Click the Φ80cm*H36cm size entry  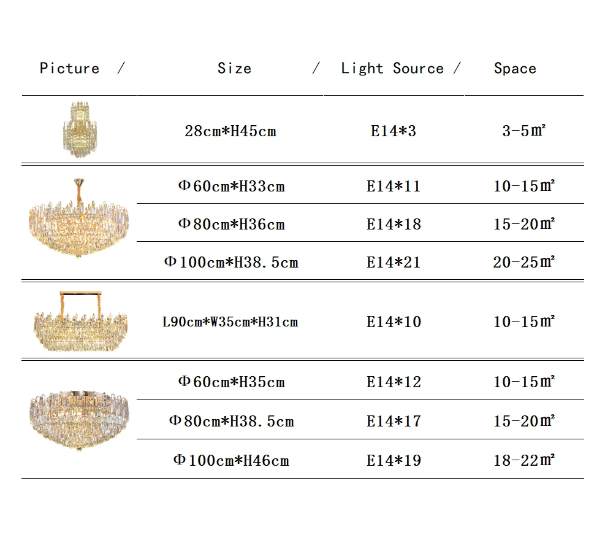(x=232, y=224)
